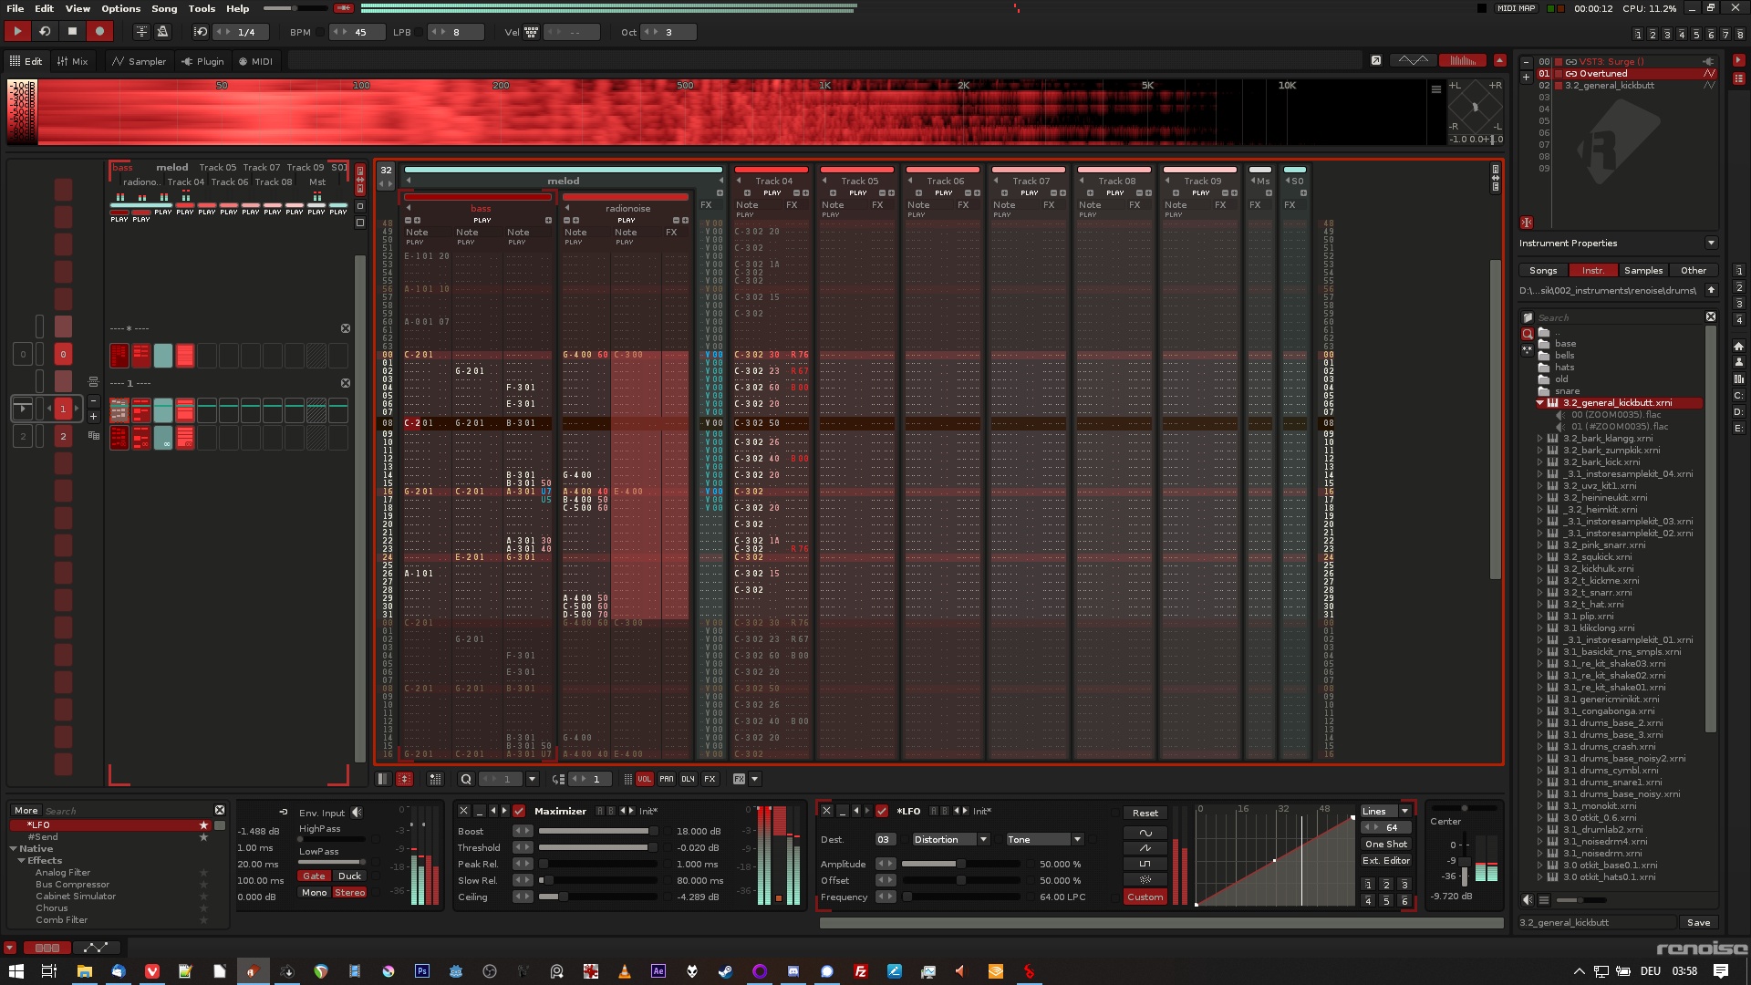Click the Quantize Q button

coord(466,779)
